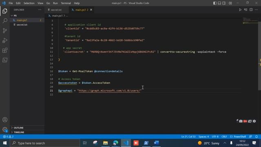Open the Go menu

click(48, 3)
